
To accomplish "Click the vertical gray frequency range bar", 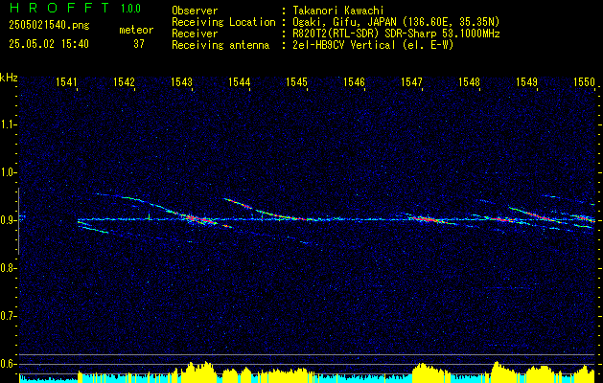I will [18, 221].
